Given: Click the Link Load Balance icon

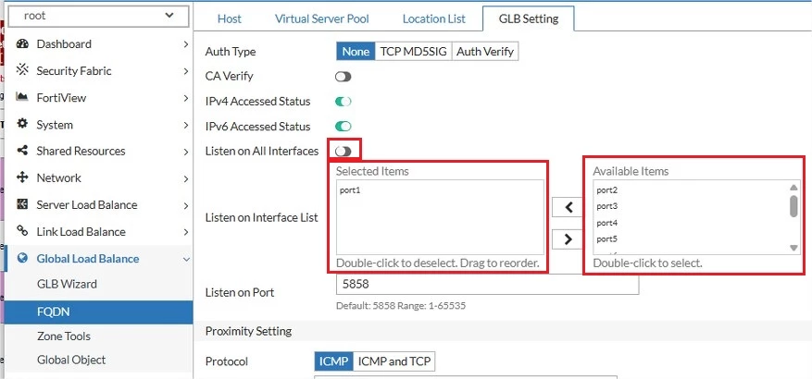Looking at the screenshot, I should coord(22,232).
